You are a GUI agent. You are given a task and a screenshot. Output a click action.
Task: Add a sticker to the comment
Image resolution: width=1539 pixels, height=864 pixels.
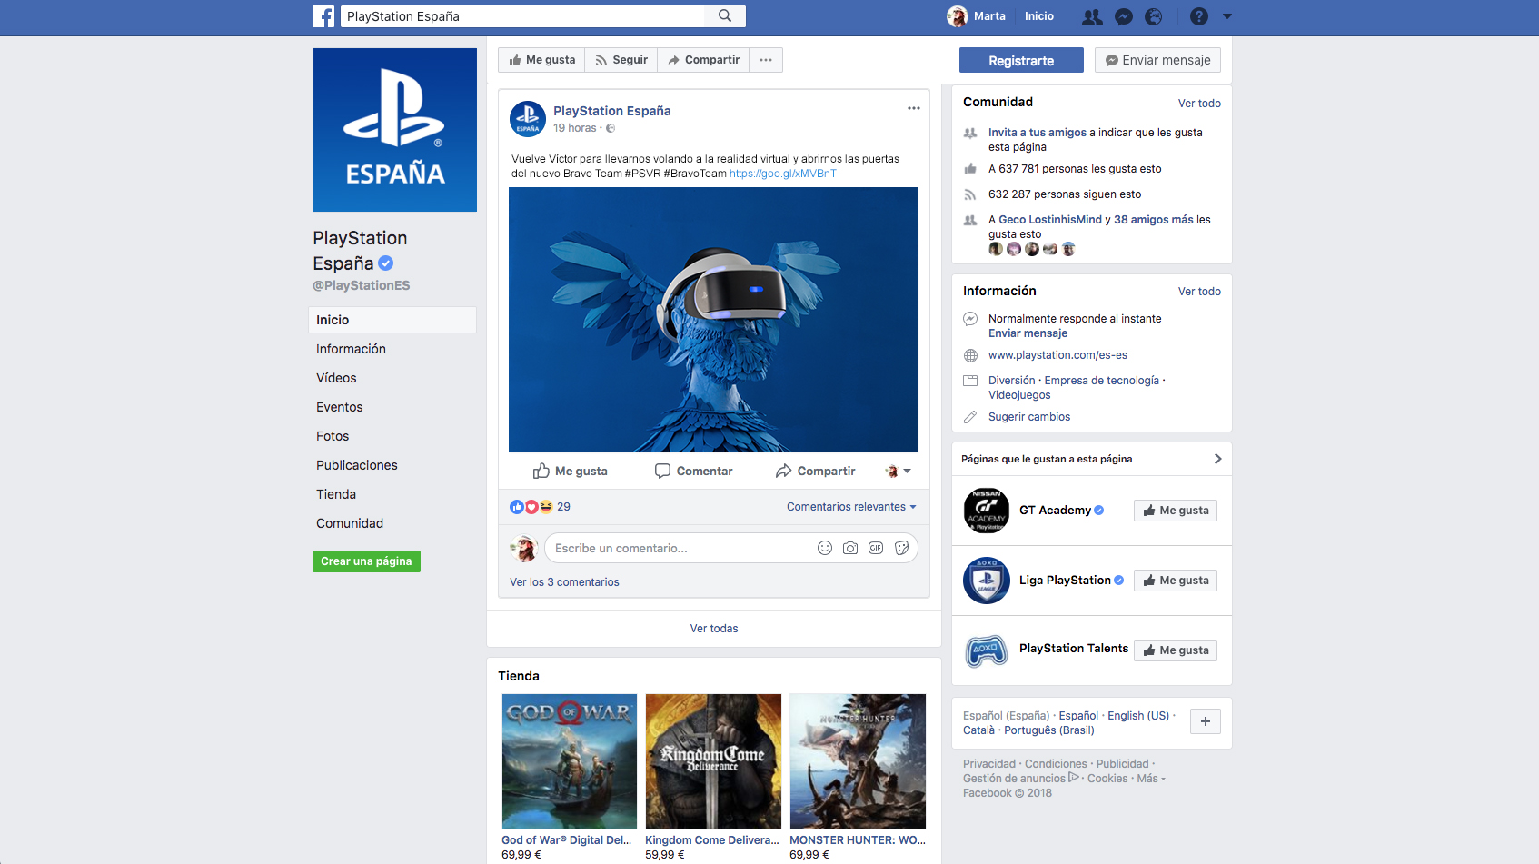click(901, 548)
